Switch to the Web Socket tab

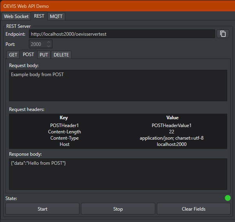click(16, 16)
